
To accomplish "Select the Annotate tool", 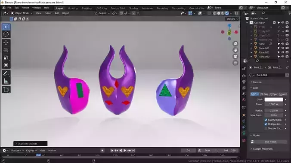I will [x=6, y=73].
